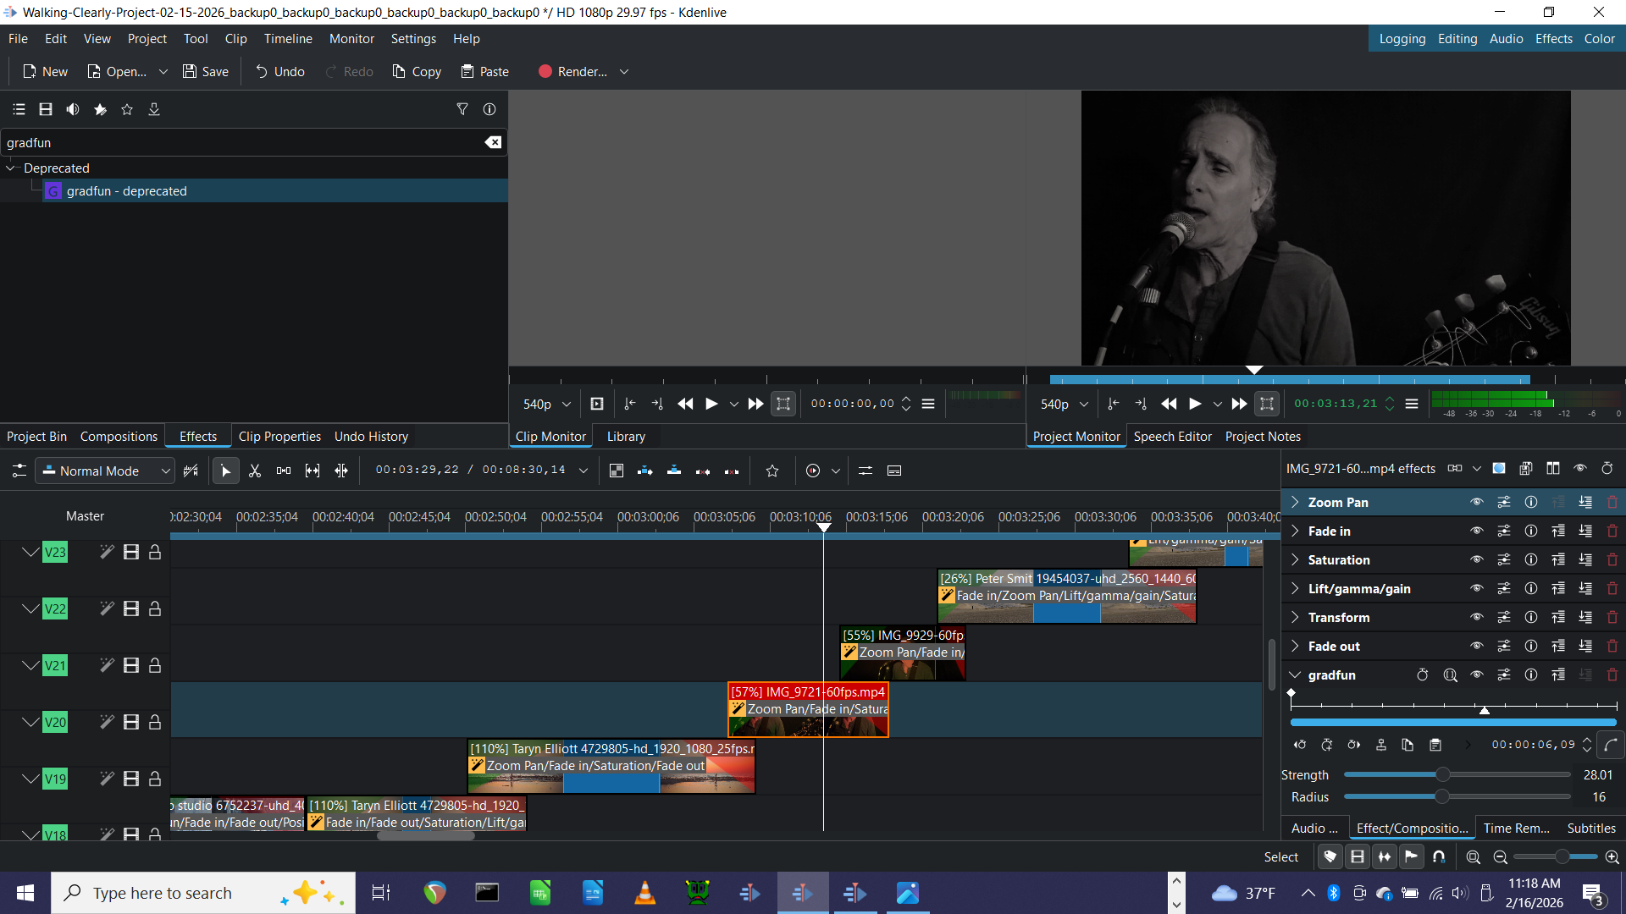The height and width of the screenshot is (914, 1626).
Task: Disable the Transform effect eye icon
Action: coord(1476,618)
